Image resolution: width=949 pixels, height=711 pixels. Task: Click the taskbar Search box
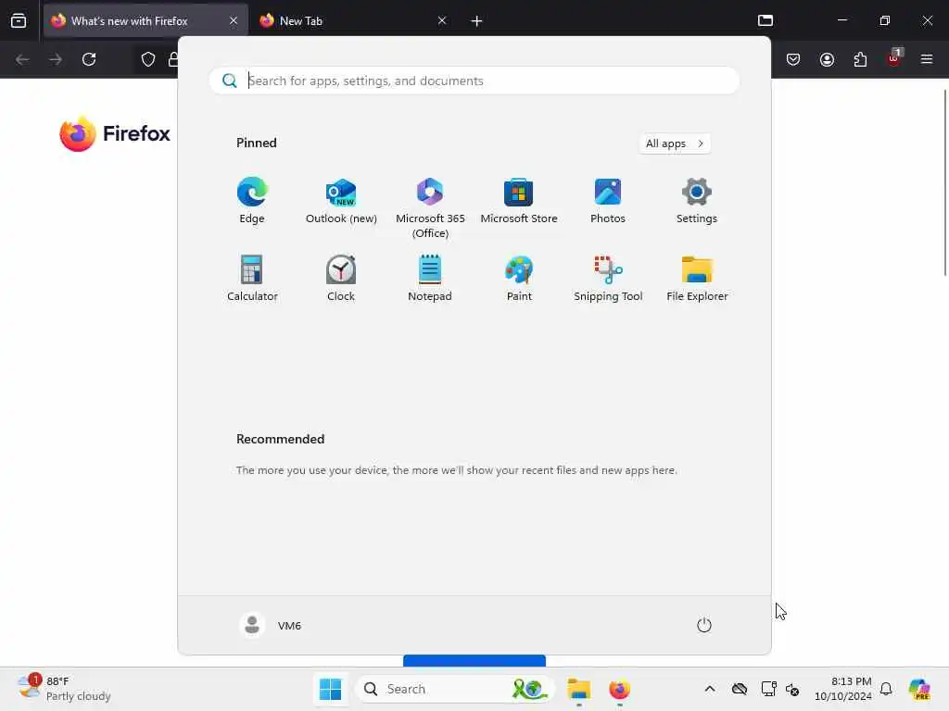[x=454, y=689]
